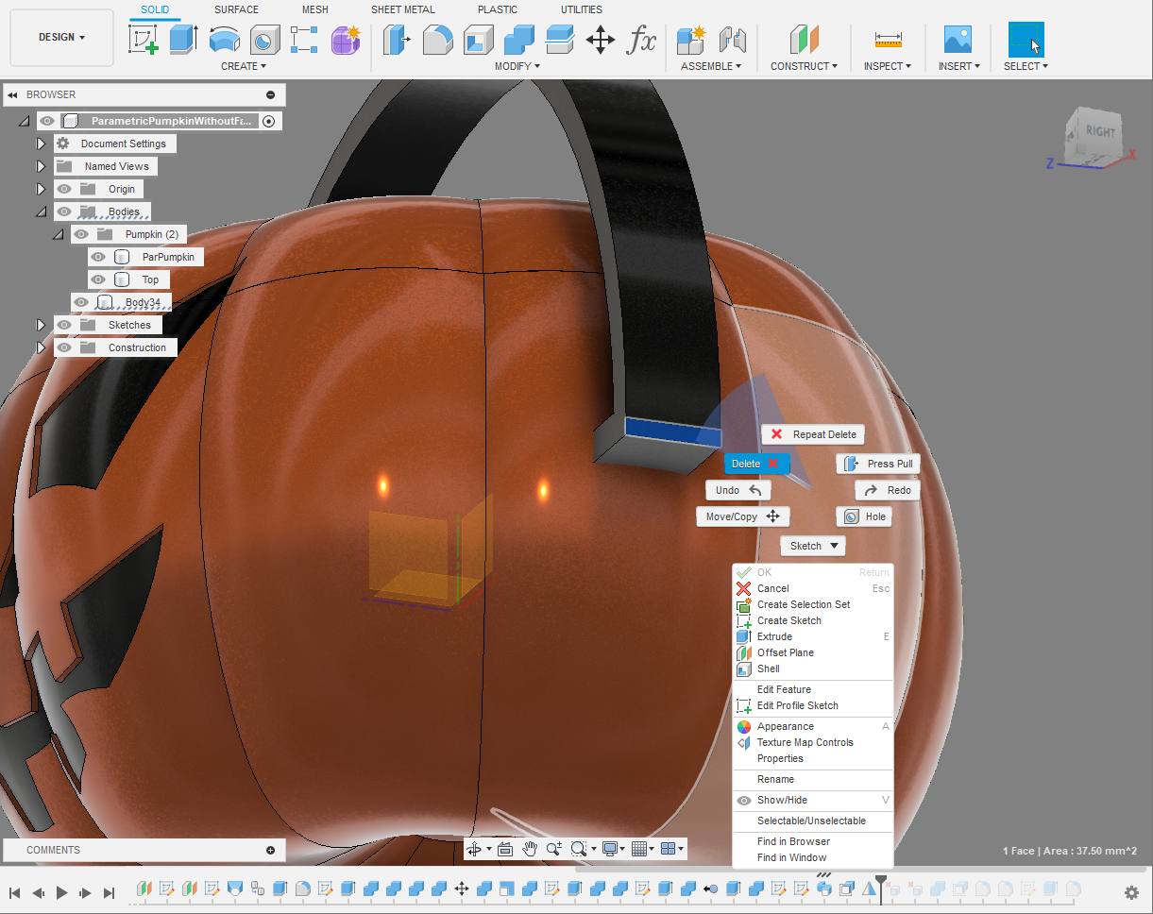This screenshot has width=1153, height=914.
Task: Hide the ParPumpkin body with eye icon
Action: pyautogui.click(x=98, y=257)
